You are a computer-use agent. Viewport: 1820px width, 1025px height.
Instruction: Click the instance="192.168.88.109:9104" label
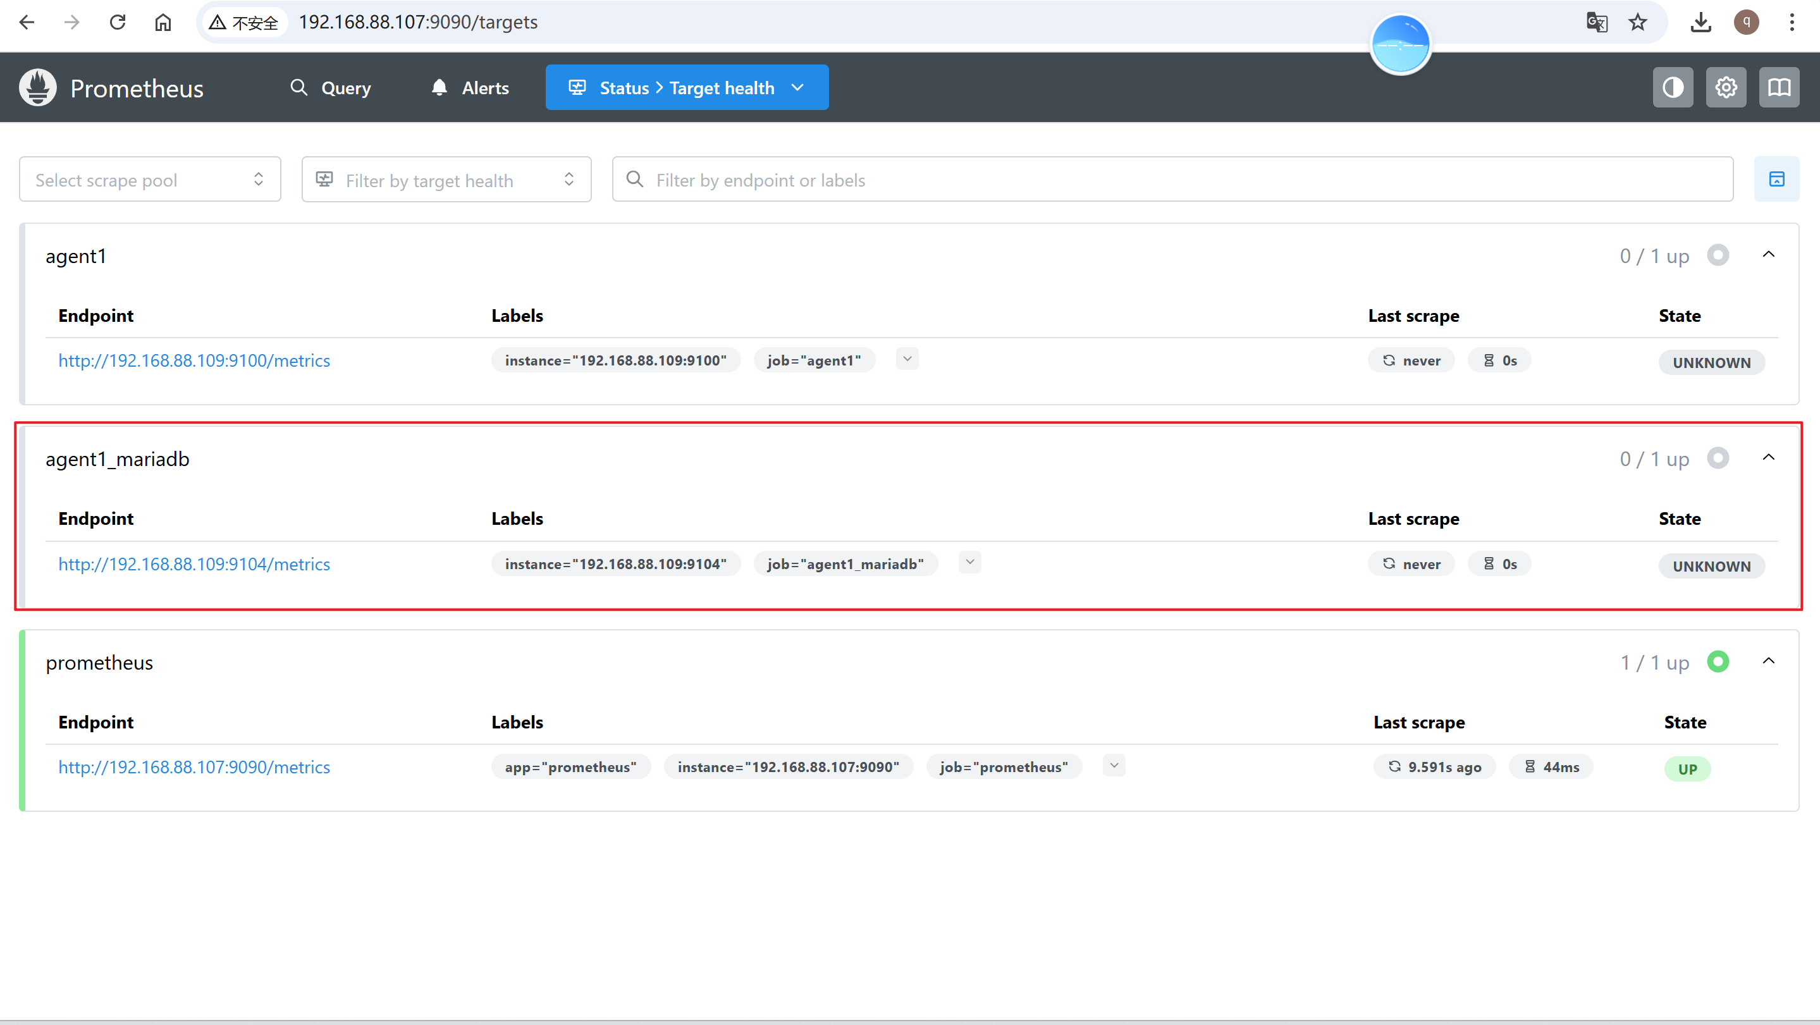[x=616, y=563]
